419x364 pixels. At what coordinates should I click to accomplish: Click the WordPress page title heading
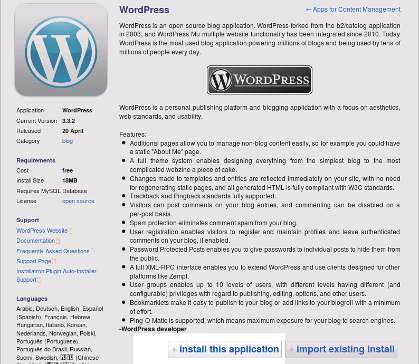144,10
